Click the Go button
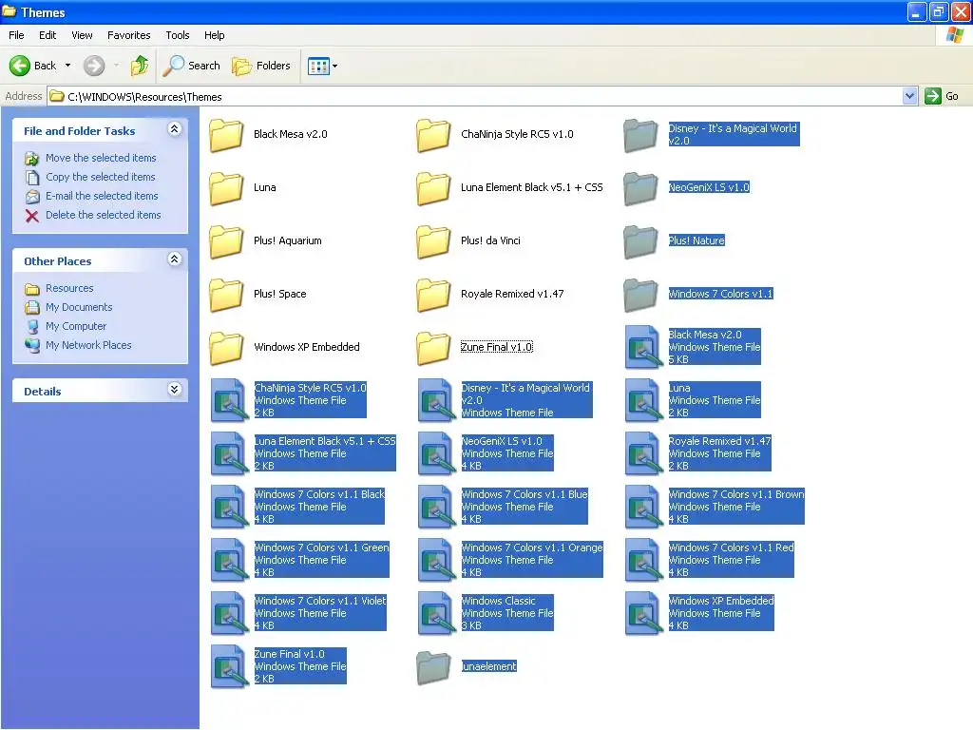 (942, 96)
